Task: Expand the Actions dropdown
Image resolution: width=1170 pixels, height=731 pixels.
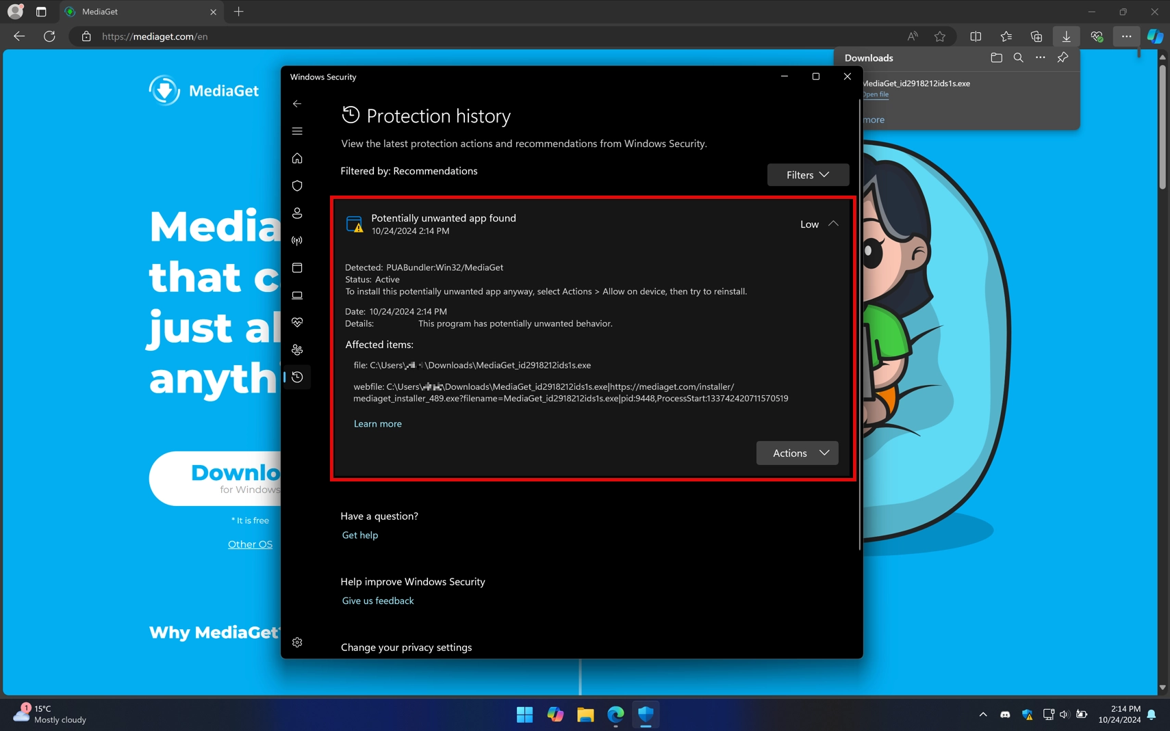Action: pyautogui.click(x=797, y=453)
